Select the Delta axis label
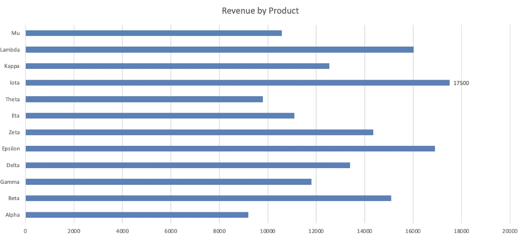Image resolution: width=525 pixels, height=238 pixels. pos(13,165)
